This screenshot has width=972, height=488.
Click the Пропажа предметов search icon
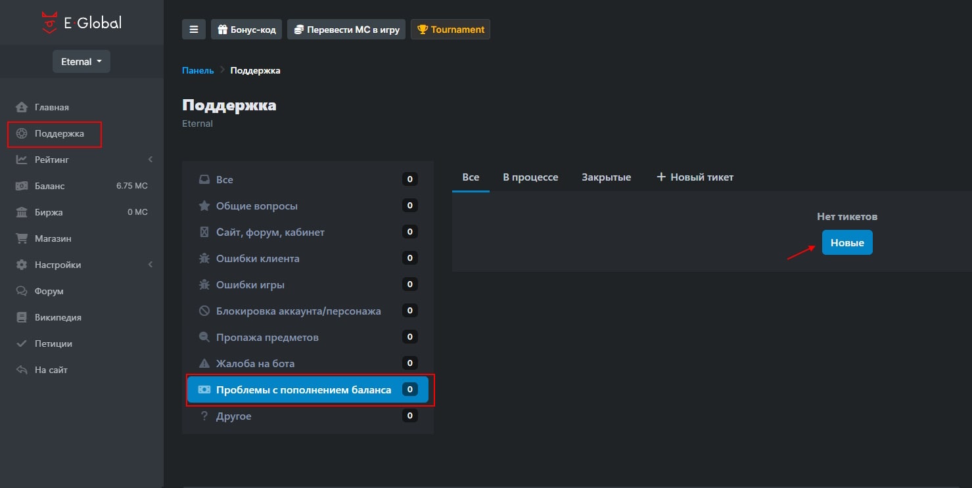[x=204, y=337]
